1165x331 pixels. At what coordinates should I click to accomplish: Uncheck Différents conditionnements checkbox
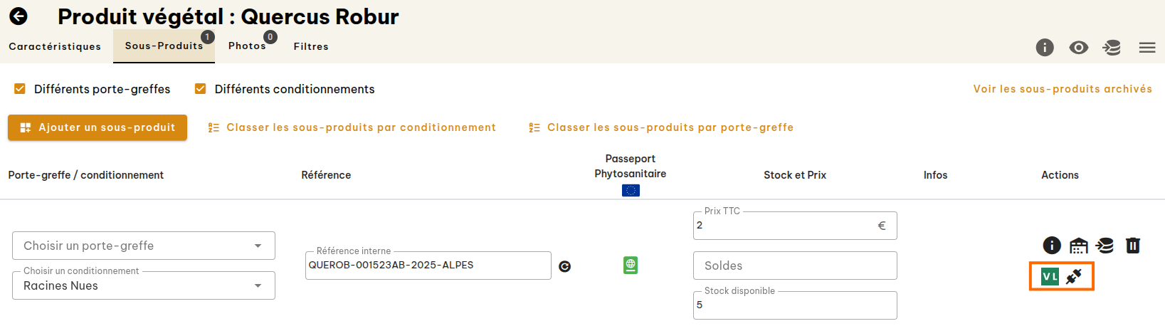tap(201, 89)
